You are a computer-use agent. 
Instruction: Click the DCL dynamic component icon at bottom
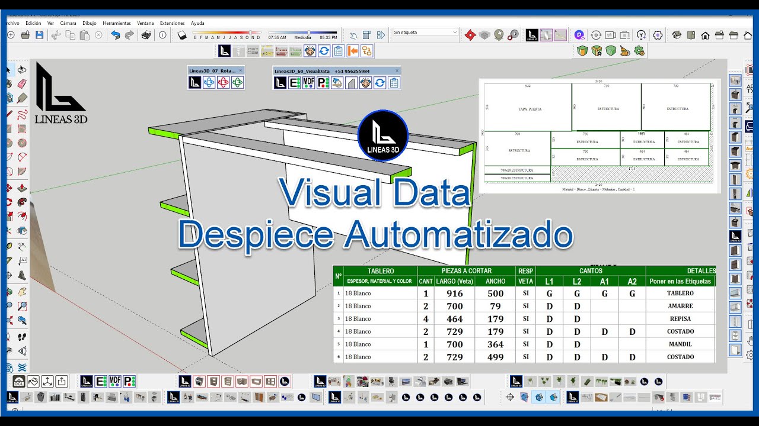[19, 381]
